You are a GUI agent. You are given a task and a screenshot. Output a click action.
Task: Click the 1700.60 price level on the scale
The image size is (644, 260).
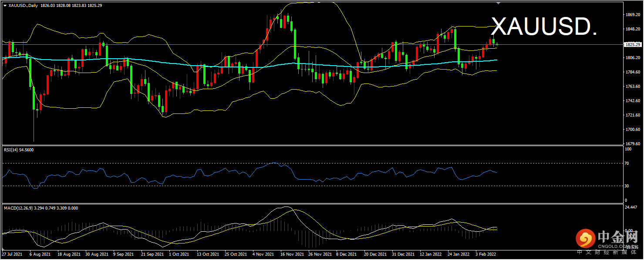(x=632, y=130)
